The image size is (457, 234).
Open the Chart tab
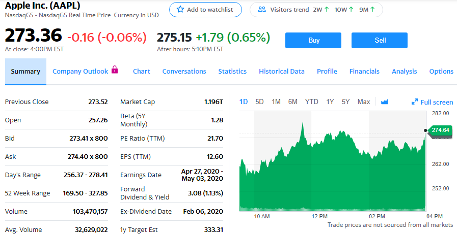(x=141, y=72)
